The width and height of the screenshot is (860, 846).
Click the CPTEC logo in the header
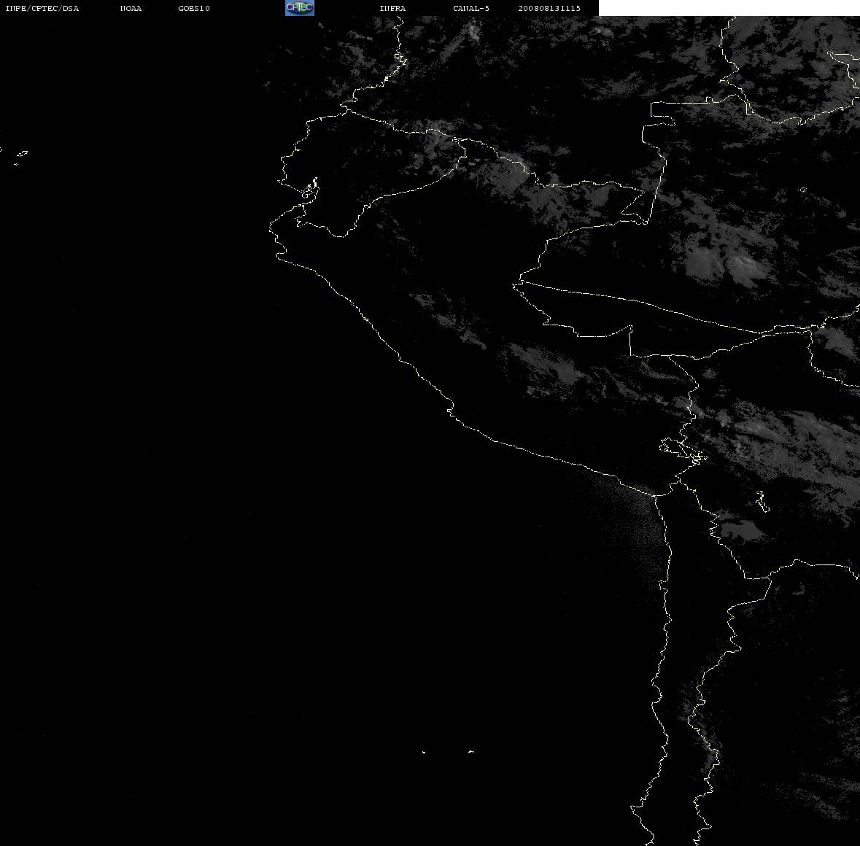point(300,8)
